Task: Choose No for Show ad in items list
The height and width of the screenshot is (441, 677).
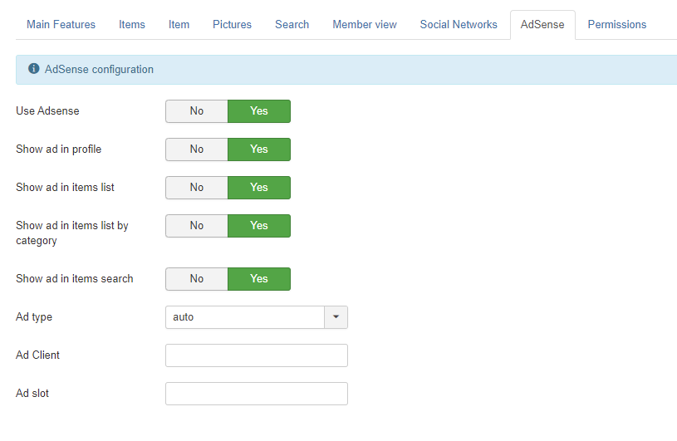Action: pyautogui.click(x=196, y=187)
